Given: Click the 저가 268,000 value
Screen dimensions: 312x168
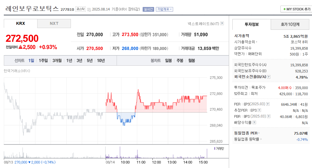Looking at the screenshot, I should coord(130,49).
